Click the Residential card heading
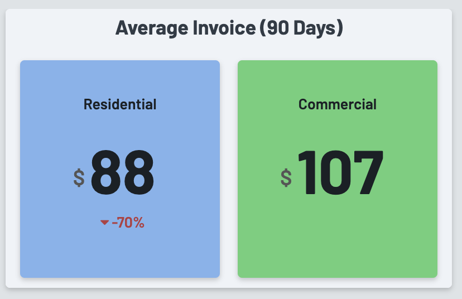 120,104
